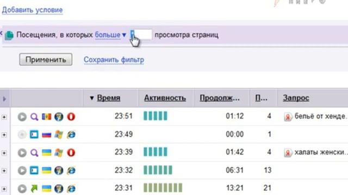This screenshot has height=195, width=348.
Task: Click the Windows icon in the 23:39 row
Action: point(59,153)
